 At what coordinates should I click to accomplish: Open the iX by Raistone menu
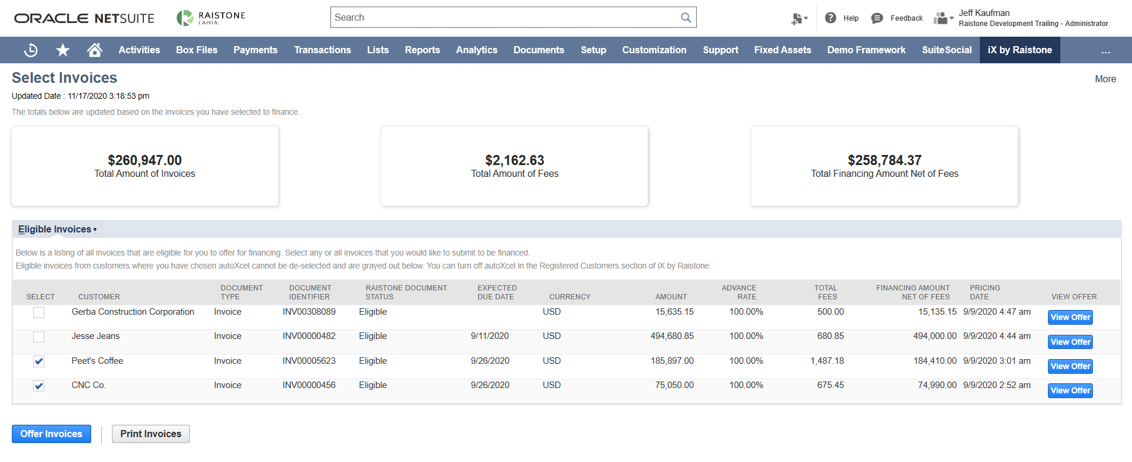pyautogui.click(x=1020, y=50)
